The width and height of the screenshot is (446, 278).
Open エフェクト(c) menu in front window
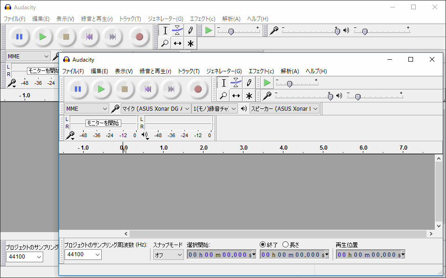coord(261,71)
